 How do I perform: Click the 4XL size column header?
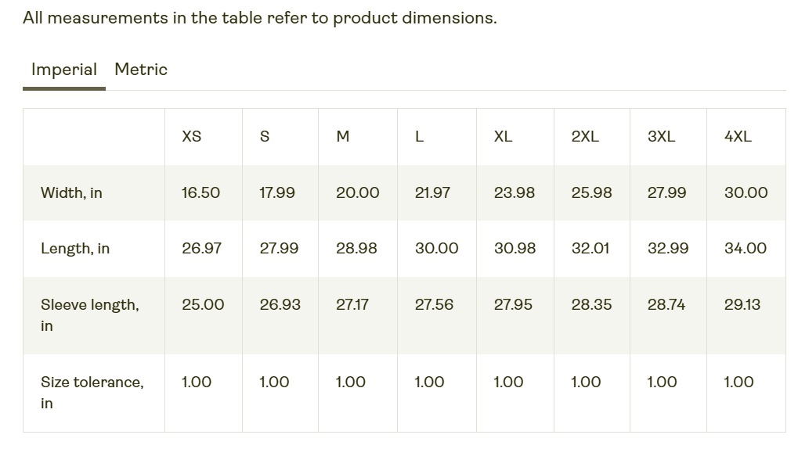(x=738, y=137)
